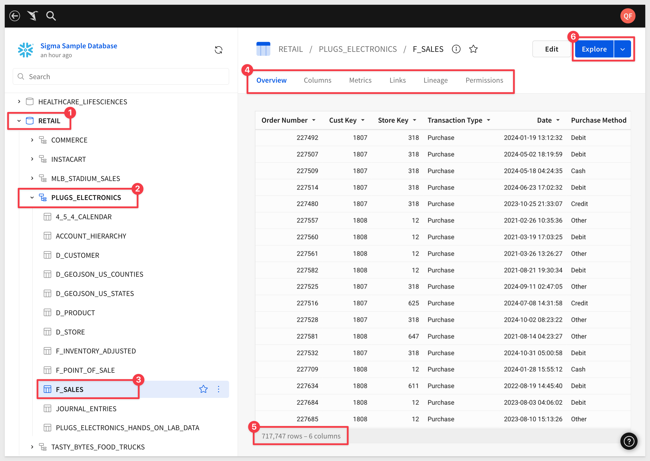The image size is (650, 461).
Task: Click the store key cell 625
Action: pyautogui.click(x=414, y=303)
